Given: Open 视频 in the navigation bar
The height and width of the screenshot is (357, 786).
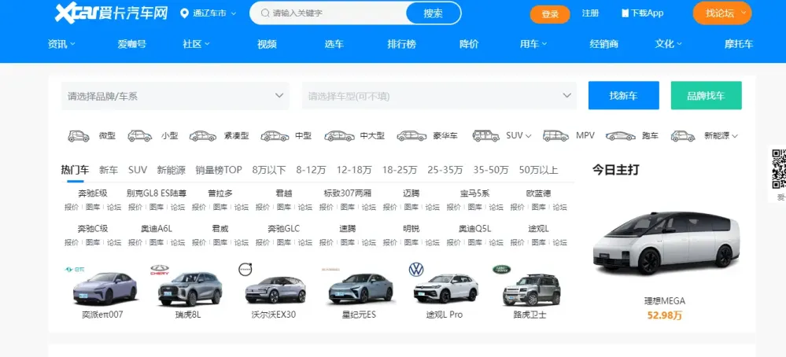Looking at the screenshot, I should [x=268, y=44].
